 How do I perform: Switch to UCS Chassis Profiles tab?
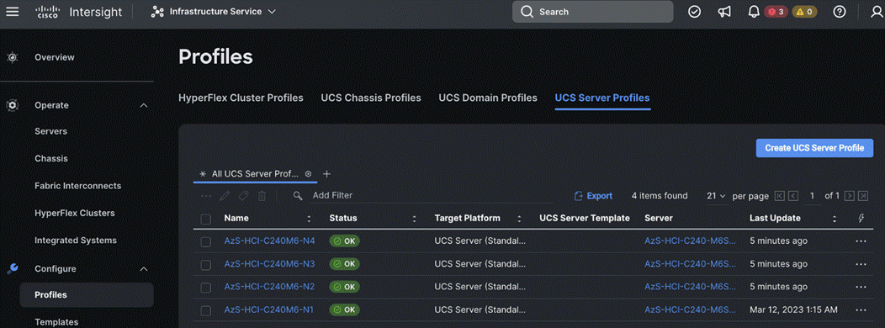371,98
